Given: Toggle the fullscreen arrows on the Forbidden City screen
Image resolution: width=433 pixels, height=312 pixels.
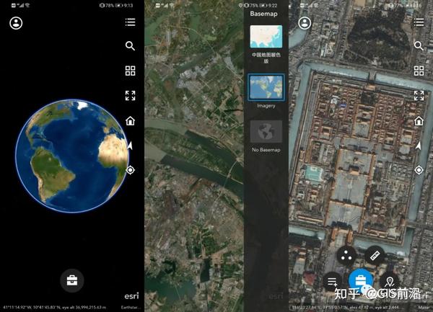Looking at the screenshot, I should tap(419, 96).
